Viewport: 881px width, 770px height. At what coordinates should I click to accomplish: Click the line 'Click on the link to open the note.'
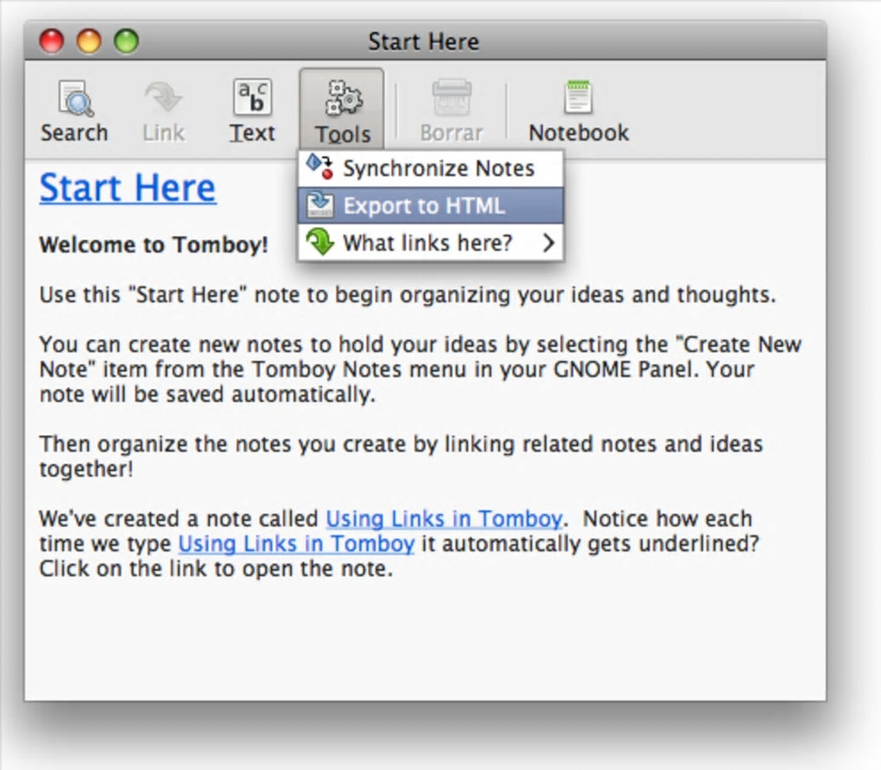click(x=216, y=569)
